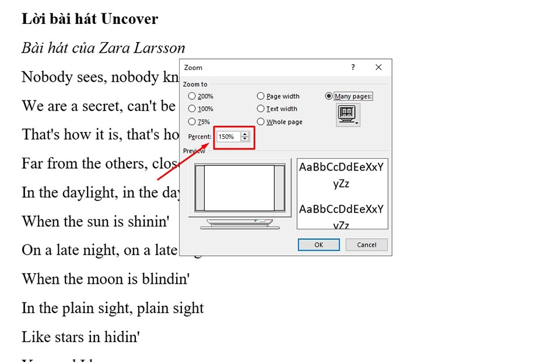This screenshot has height=362, width=560.
Task: Click the line starting 'On a late night'
Action: coord(100,250)
